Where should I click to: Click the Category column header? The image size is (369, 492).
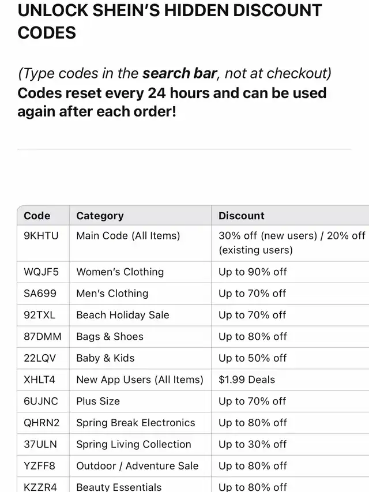100,216
